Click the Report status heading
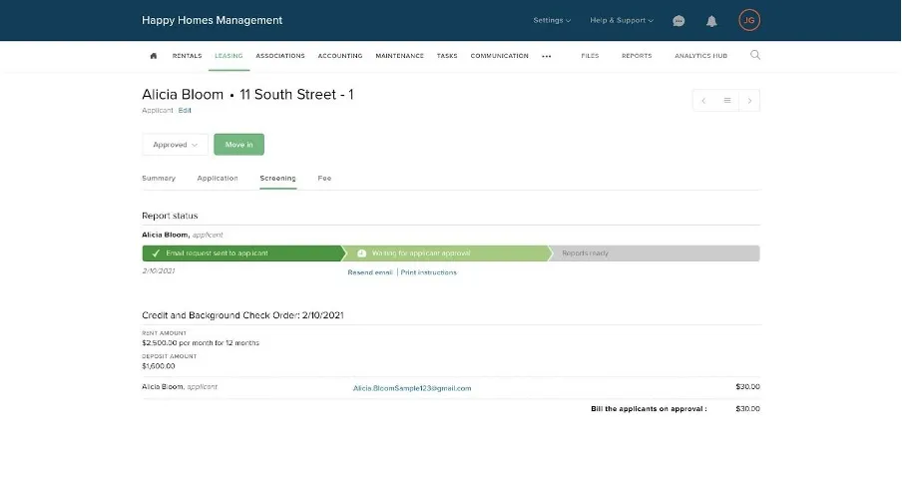Image resolution: width=902 pixels, height=493 pixels. (170, 216)
